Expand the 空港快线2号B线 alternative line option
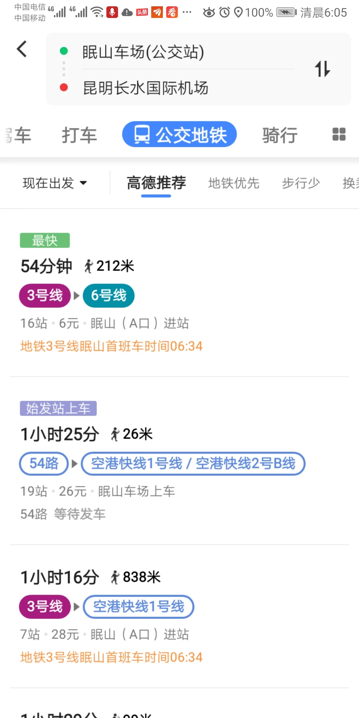The height and width of the screenshot is (718, 359). tap(246, 463)
